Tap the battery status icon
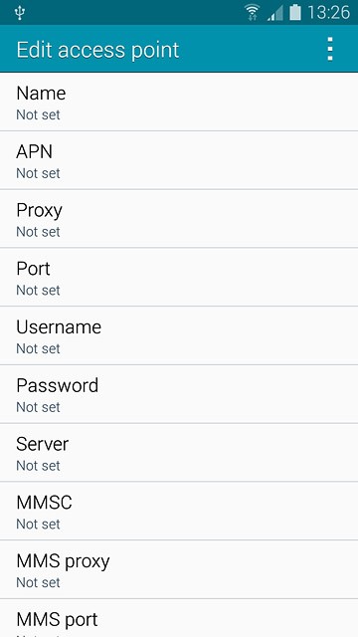358x637 pixels. point(295,12)
